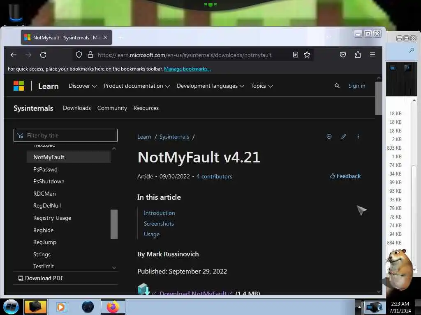Expand Development languages menu
The width and height of the screenshot is (421, 315).
pyautogui.click(x=210, y=86)
